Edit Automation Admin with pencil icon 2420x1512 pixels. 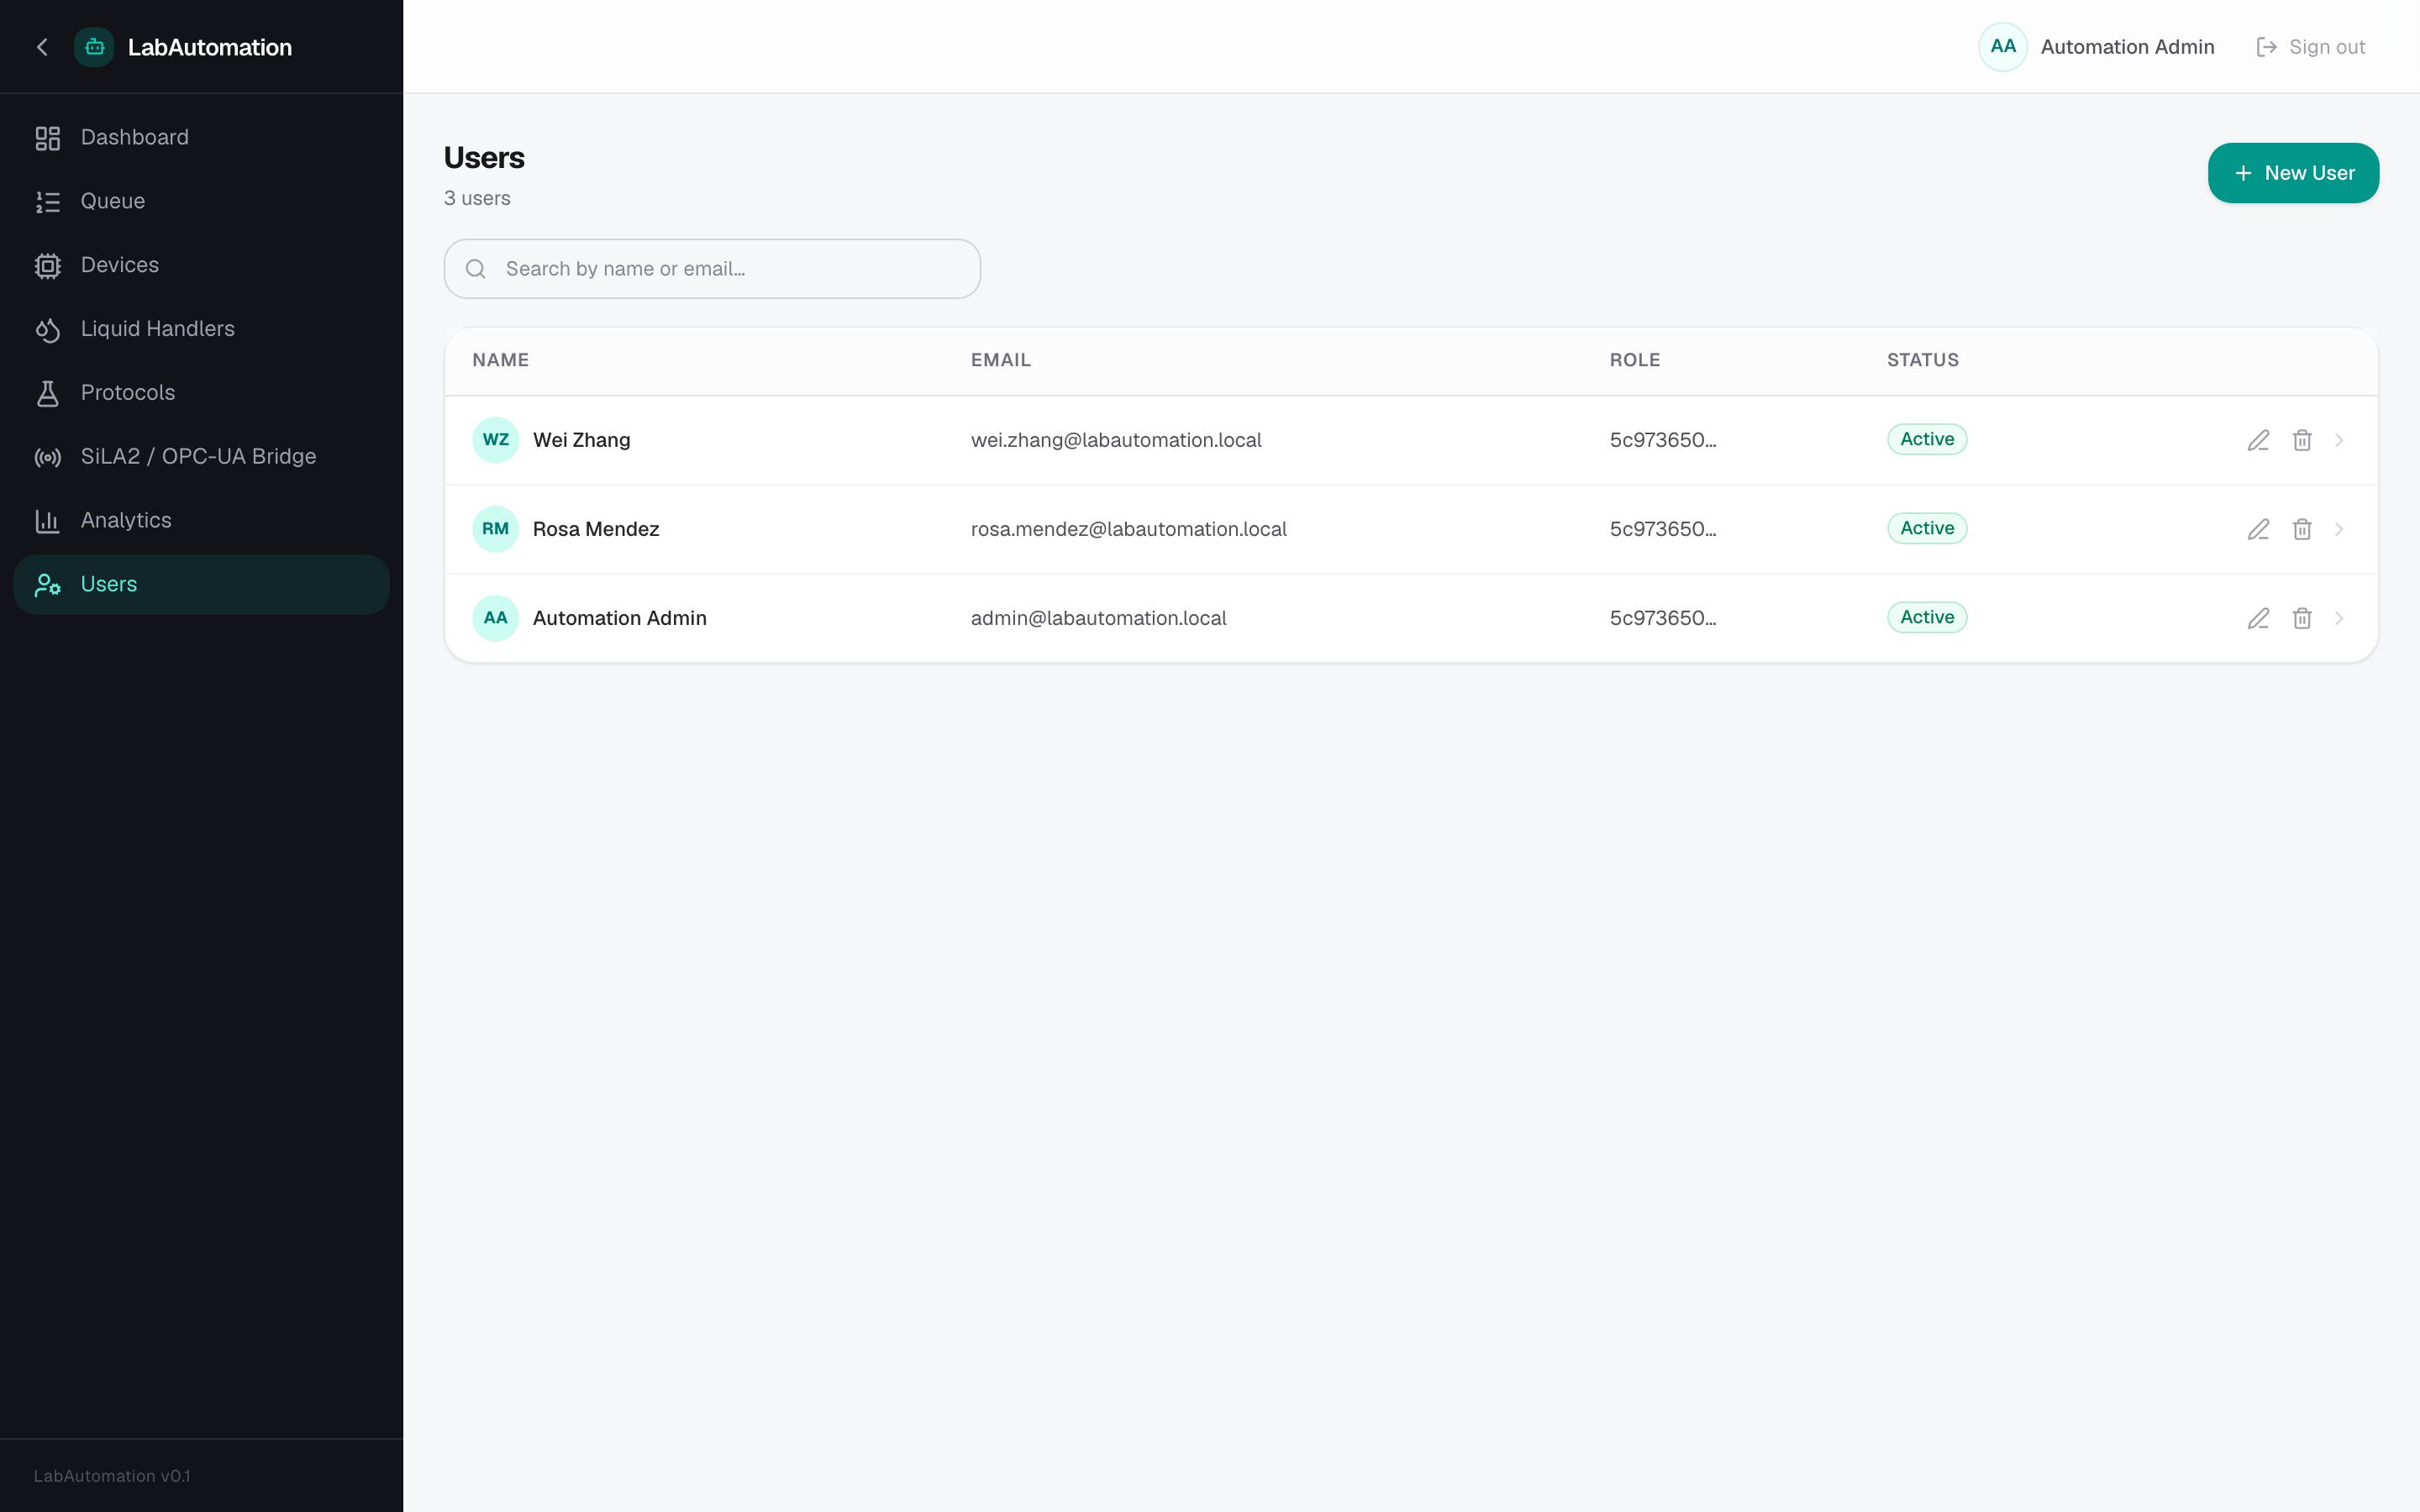click(x=2258, y=618)
